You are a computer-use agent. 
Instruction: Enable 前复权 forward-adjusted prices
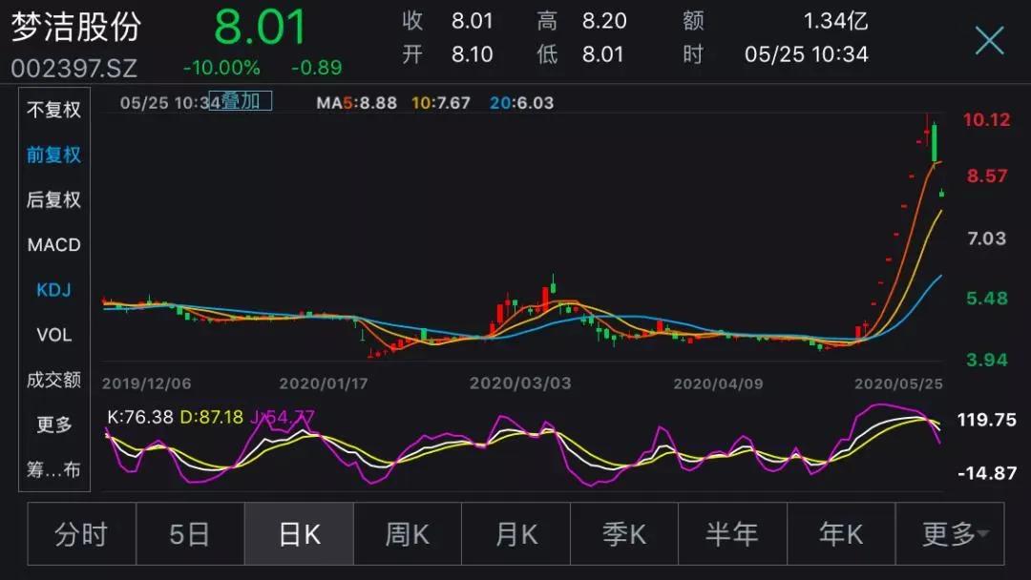pyautogui.click(x=53, y=155)
